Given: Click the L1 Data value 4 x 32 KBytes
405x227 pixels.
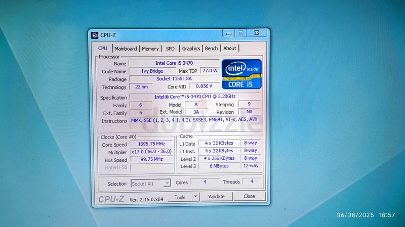Looking at the screenshot, I should point(219,143).
